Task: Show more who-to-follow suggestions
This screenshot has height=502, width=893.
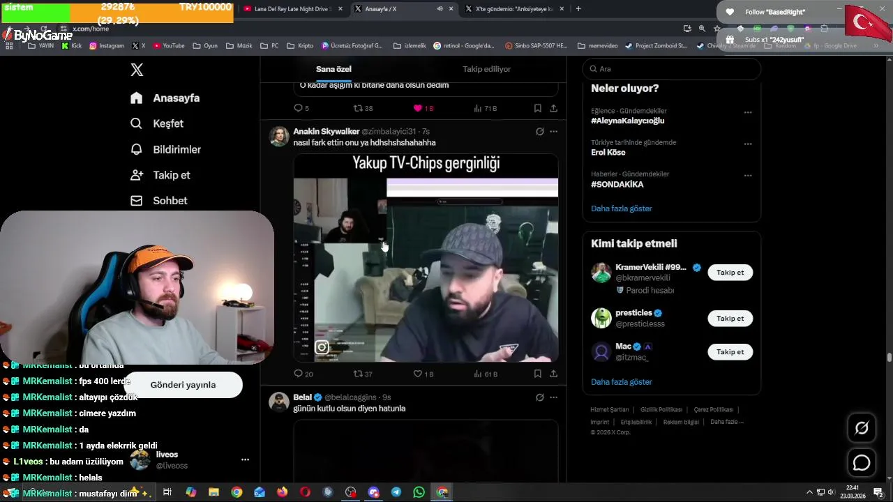Action: coord(622,382)
